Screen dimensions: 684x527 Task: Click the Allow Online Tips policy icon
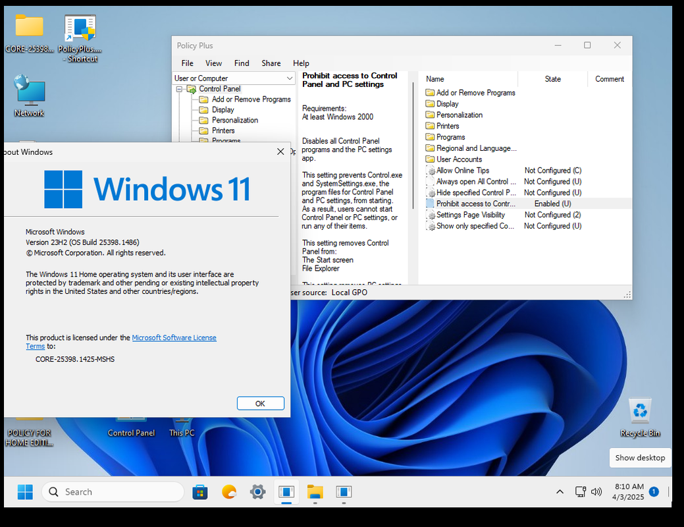click(431, 171)
